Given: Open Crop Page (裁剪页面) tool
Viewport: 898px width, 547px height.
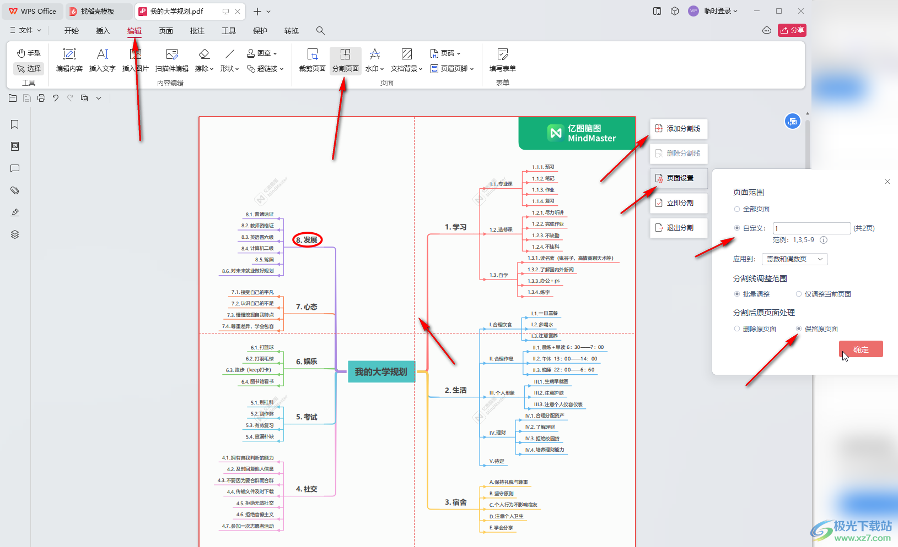Looking at the screenshot, I should (313, 61).
